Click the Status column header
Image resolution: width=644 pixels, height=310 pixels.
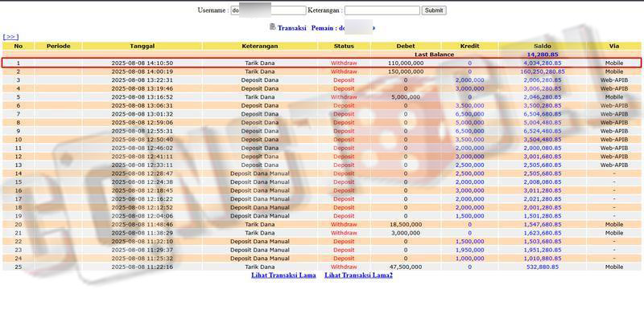tap(344, 46)
